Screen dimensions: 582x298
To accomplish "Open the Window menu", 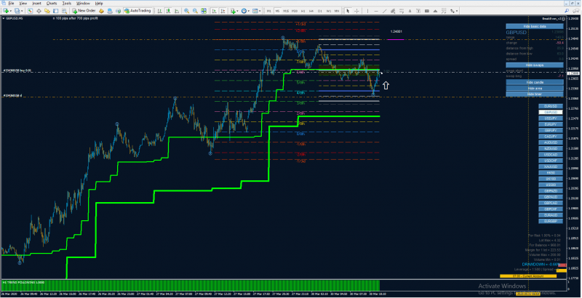I will [83, 3].
